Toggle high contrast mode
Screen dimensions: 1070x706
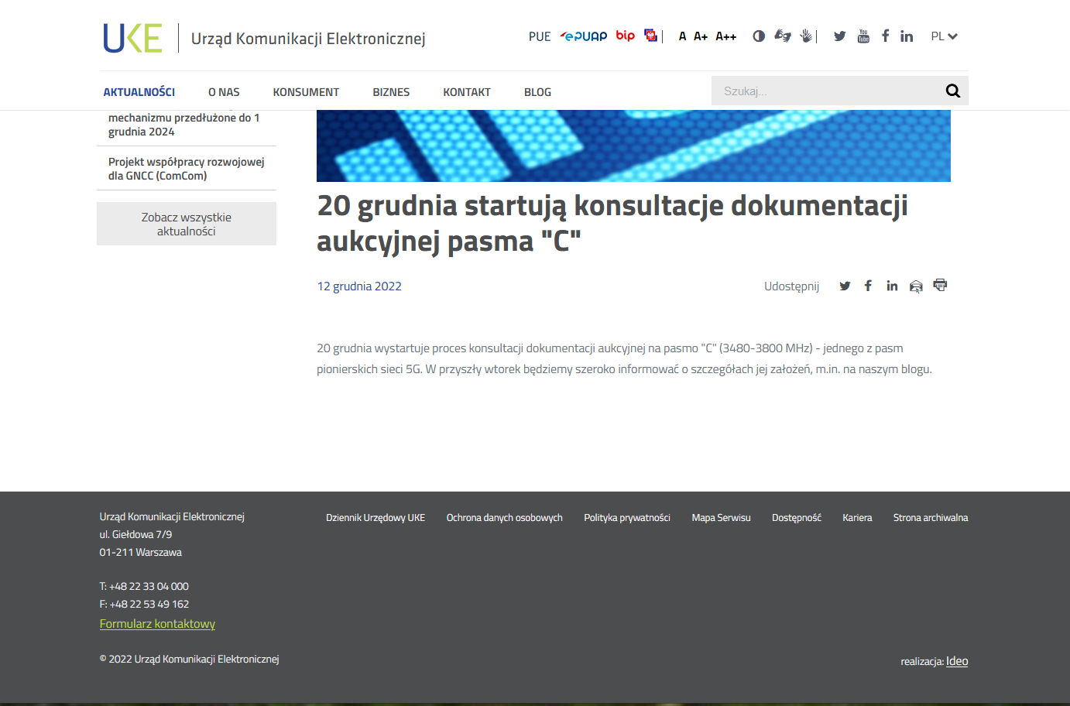[x=759, y=36]
